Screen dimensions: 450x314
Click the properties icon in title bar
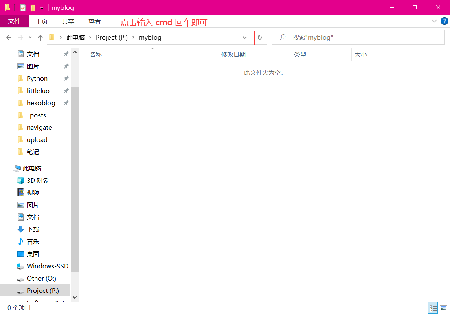click(23, 8)
